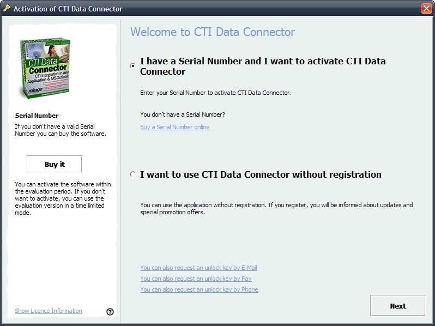Request an unlock key by Phone
Screen dimensions: 435x326
click(x=199, y=289)
